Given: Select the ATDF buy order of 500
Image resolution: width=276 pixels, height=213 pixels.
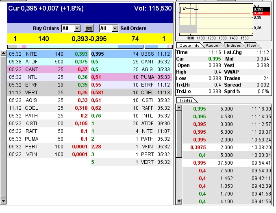Looking at the screenshot, I should point(48,61).
